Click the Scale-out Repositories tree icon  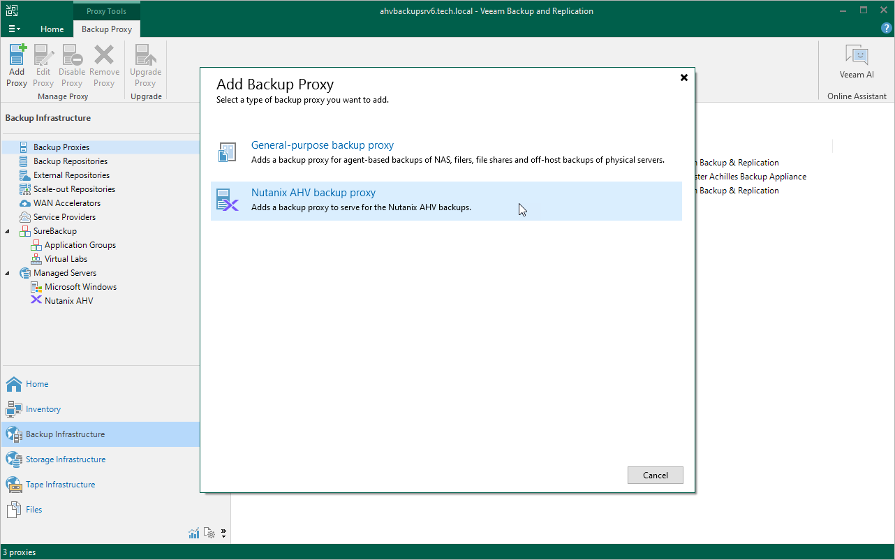point(24,189)
